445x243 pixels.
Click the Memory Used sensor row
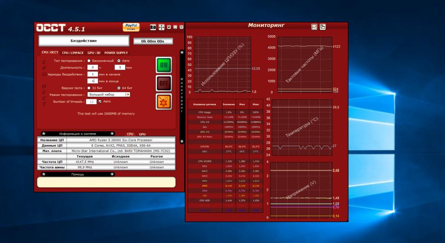point(226,117)
